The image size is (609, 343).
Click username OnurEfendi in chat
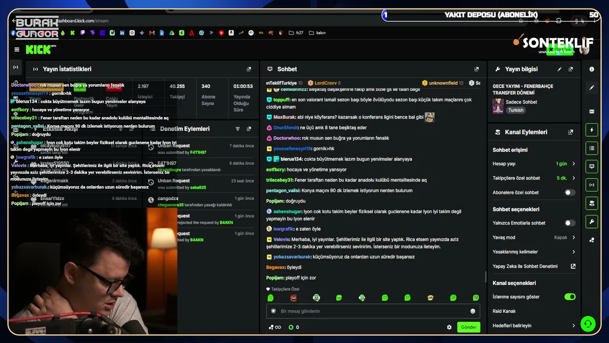285,128
